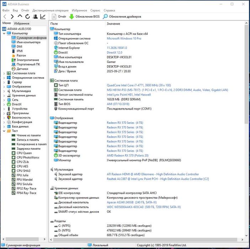Screen dimensions: 250x249
Task: Click Обновления драйверов toolbar button
Action: click(x=122, y=16)
